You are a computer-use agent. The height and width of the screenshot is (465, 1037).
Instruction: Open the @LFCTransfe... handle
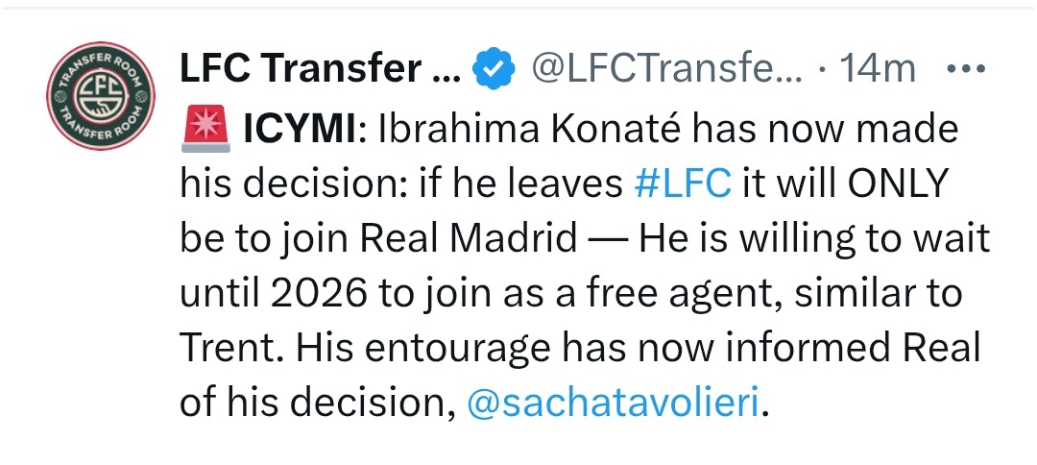(666, 68)
